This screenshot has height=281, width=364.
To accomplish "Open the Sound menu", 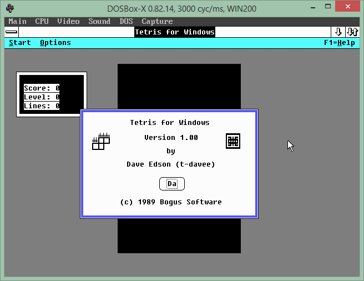I will [x=99, y=22].
